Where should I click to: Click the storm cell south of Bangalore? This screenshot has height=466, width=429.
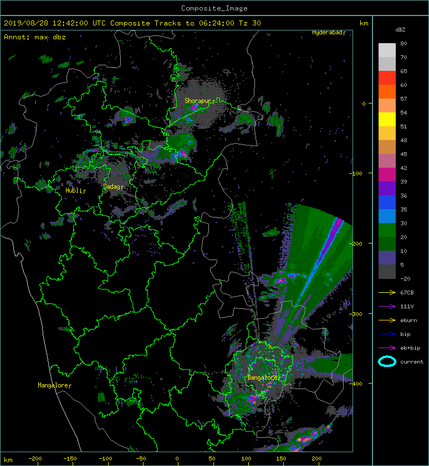(253, 398)
